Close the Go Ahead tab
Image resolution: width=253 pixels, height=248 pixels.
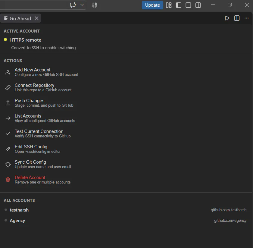(x=37, y=18)
